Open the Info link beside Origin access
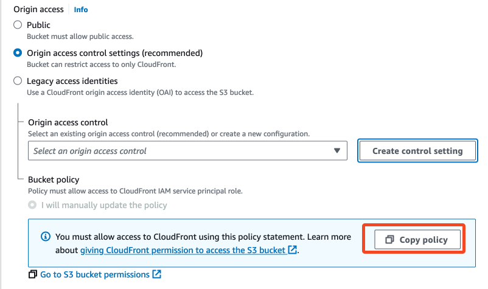 [x=81, y=10]
